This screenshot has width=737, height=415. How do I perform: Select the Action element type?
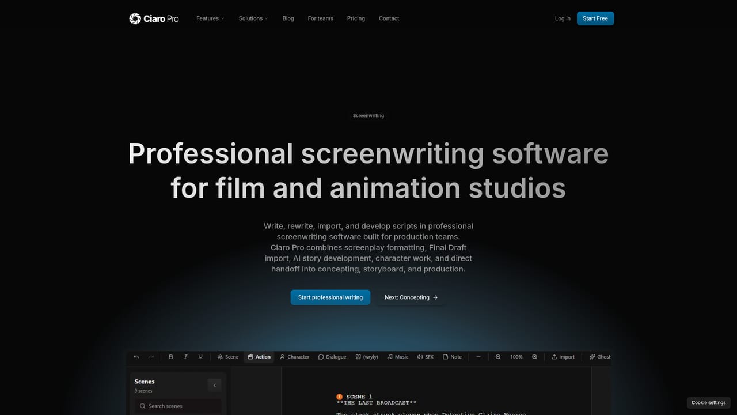(259, 357)
